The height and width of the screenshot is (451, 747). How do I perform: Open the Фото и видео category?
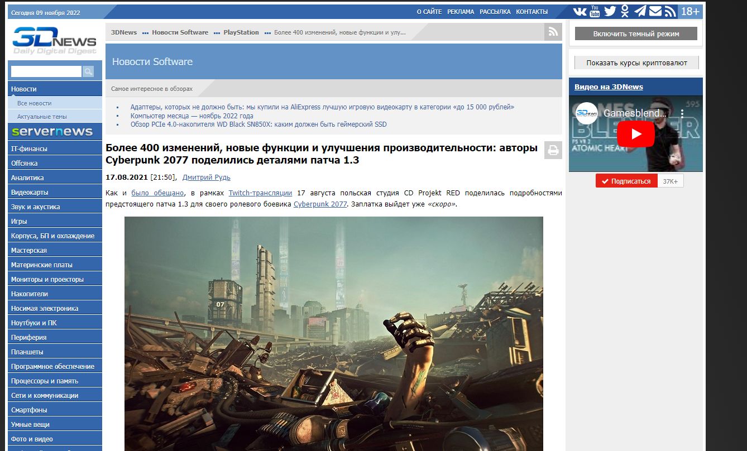[55, 439]
